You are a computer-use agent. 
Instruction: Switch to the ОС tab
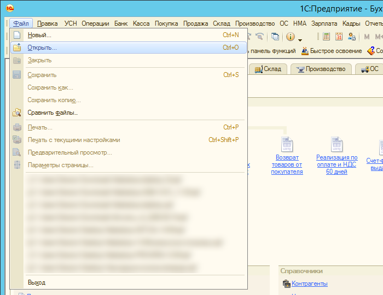pyautogui.click(x=370, y=69)
